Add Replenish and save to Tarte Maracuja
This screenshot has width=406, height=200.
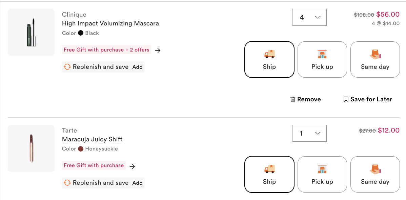[137, 183]
